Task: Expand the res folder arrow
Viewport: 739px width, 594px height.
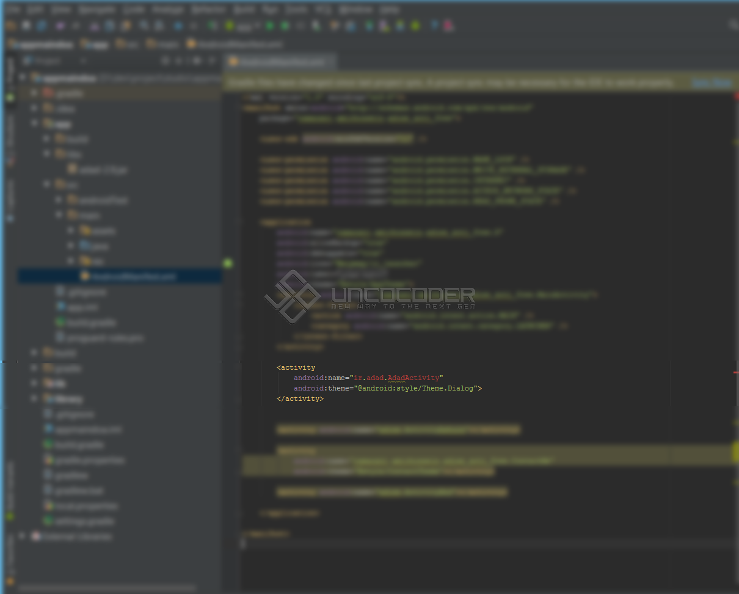Action: click(71, 262)
